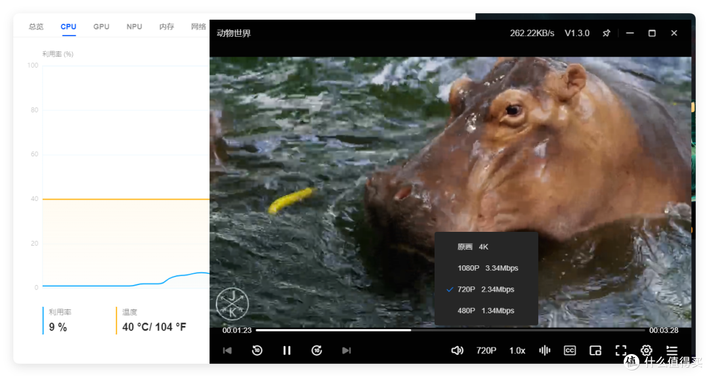
Task: Select 480P 1.34Mbps quality
Action: [486, 311]
